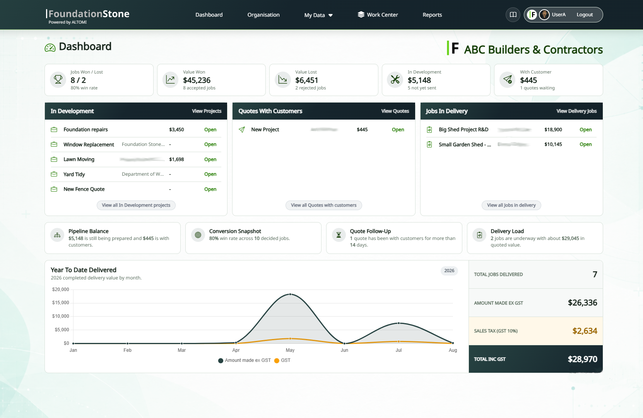Click the $28,970 Total inc GST figure
The height and width of the screenshot is (418, 643).
(583, 359)
